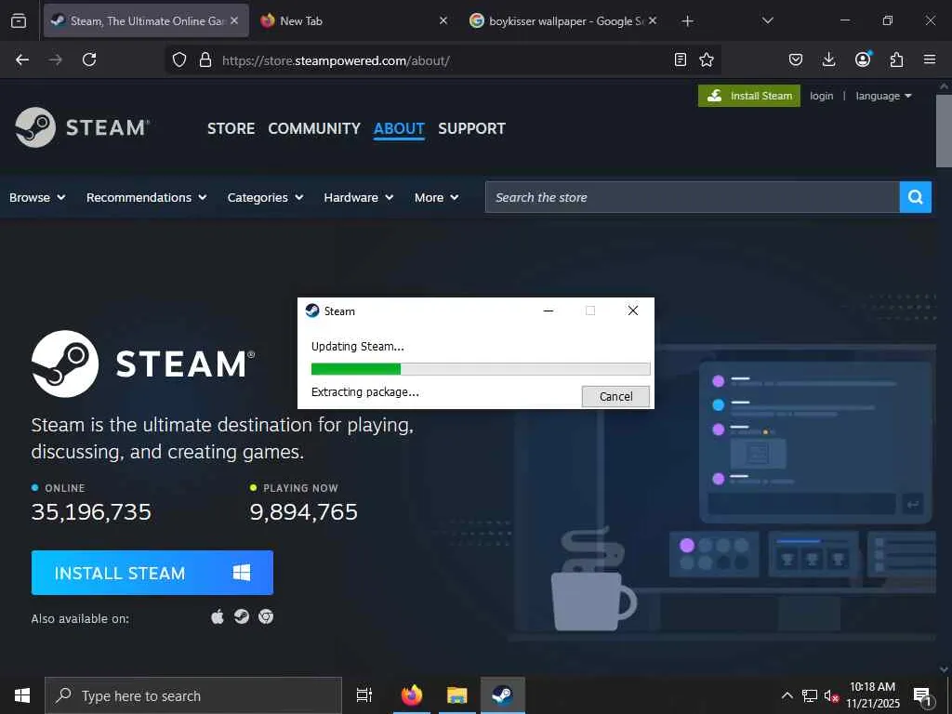Click the green Install Steam header button
Viewport: 952px width, 714px height.
[749, 96]
